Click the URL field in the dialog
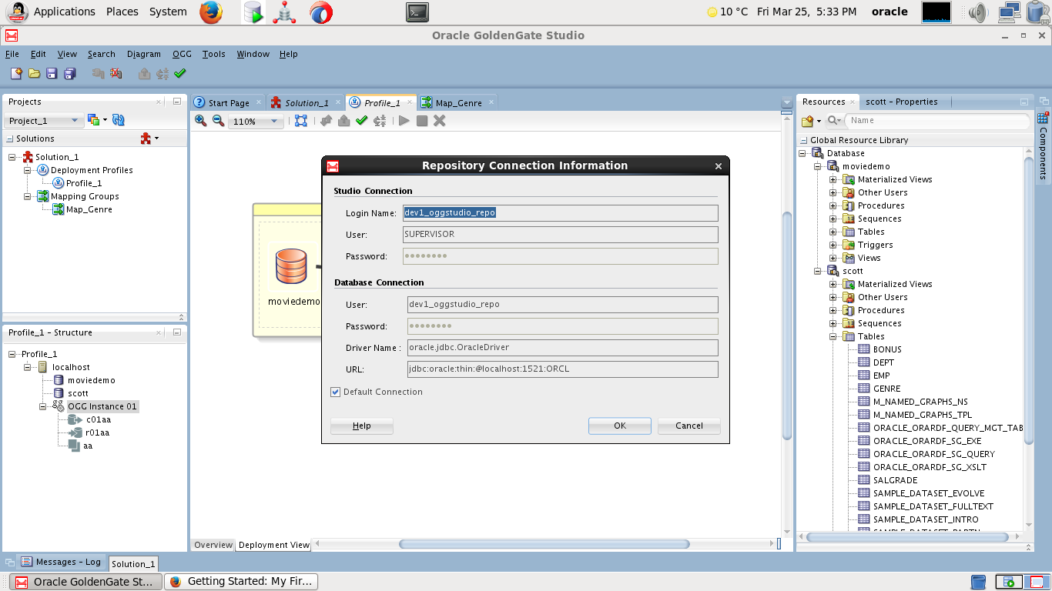Viewport: 1052px width, 591px height. tap(562, 369)
